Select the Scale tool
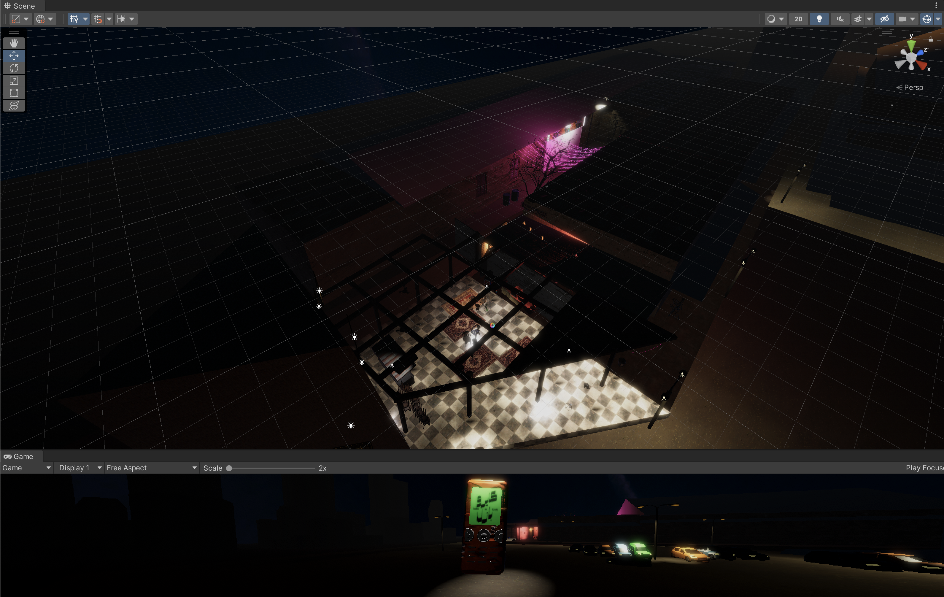Screen dimensions: 944x597 point(14,81)
